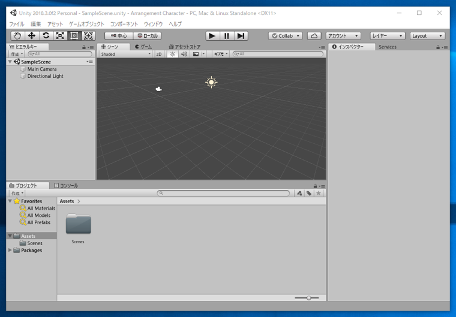Click the search by label icon
The height and width of the screenshot is (317, 456).
pyautogui.click(x=309, y=193)
